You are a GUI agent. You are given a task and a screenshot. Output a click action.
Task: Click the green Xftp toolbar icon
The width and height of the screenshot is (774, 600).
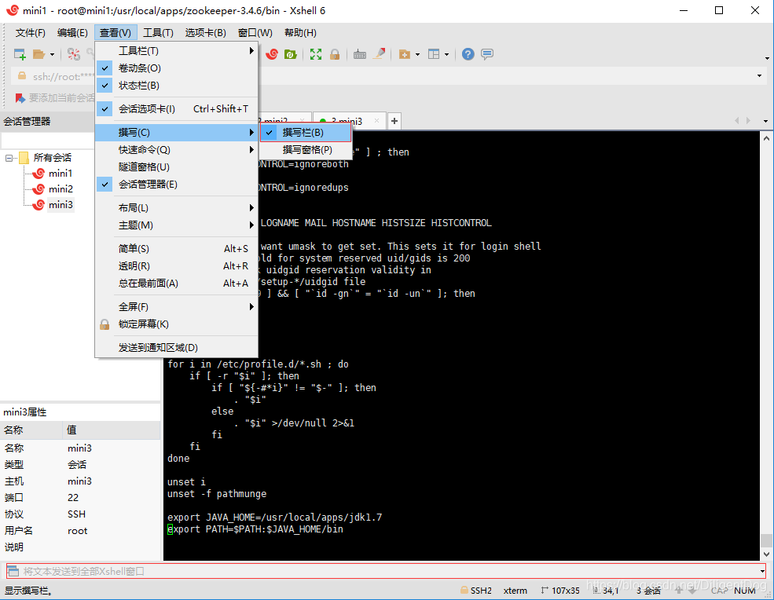pos(291,54)
